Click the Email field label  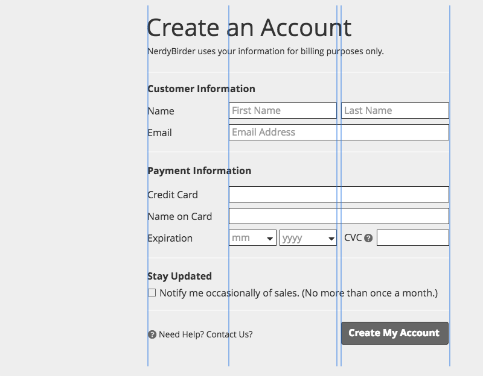160,133
